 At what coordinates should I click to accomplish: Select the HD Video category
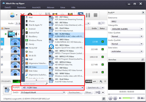pyautogui.click(x=37, y=67)
